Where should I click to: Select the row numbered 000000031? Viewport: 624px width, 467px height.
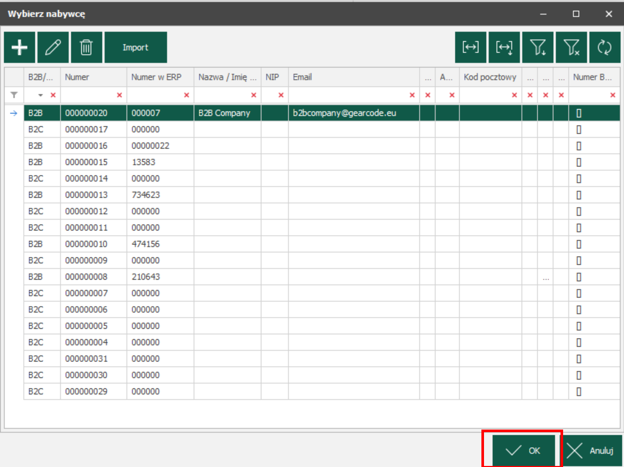click(x=322, y=359)
